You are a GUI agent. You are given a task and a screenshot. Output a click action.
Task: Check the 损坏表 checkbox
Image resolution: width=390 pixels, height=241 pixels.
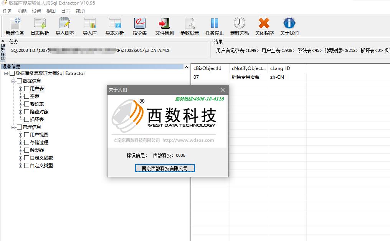point(26,120)
